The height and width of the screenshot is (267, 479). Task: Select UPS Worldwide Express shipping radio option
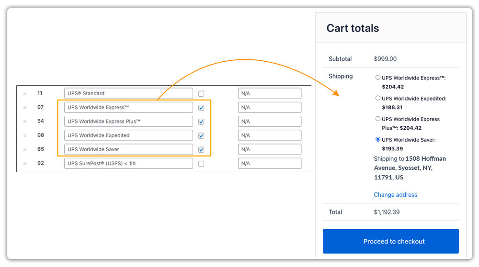pos(378,78)
